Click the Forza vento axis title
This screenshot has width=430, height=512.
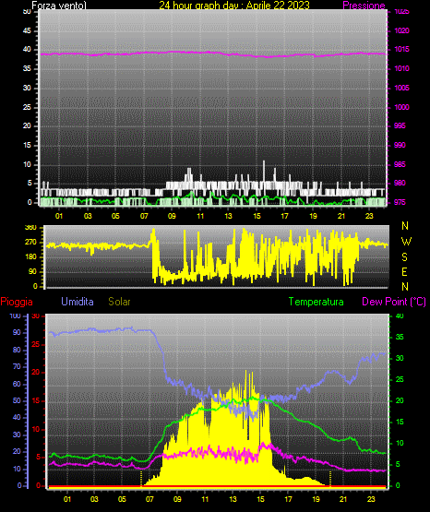click(x=59, y=6)
